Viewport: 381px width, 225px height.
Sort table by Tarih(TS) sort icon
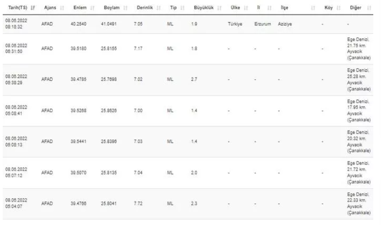(x=33, y=8)
